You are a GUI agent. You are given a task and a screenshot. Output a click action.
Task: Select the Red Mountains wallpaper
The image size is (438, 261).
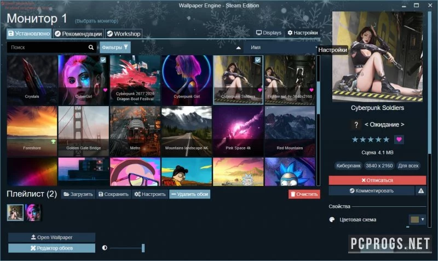pos(290,131)
